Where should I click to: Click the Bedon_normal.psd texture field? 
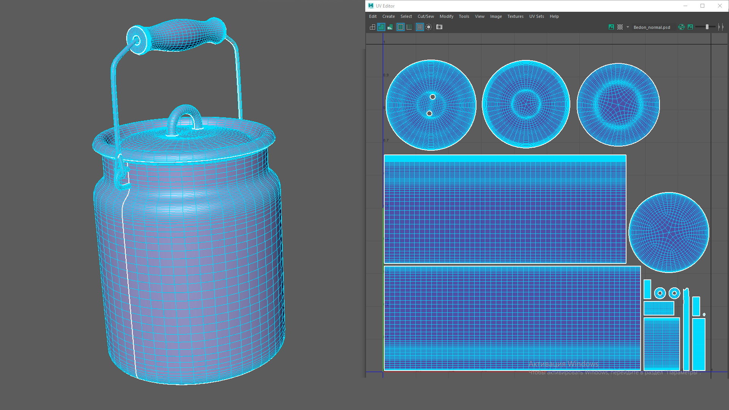[652, 27]
